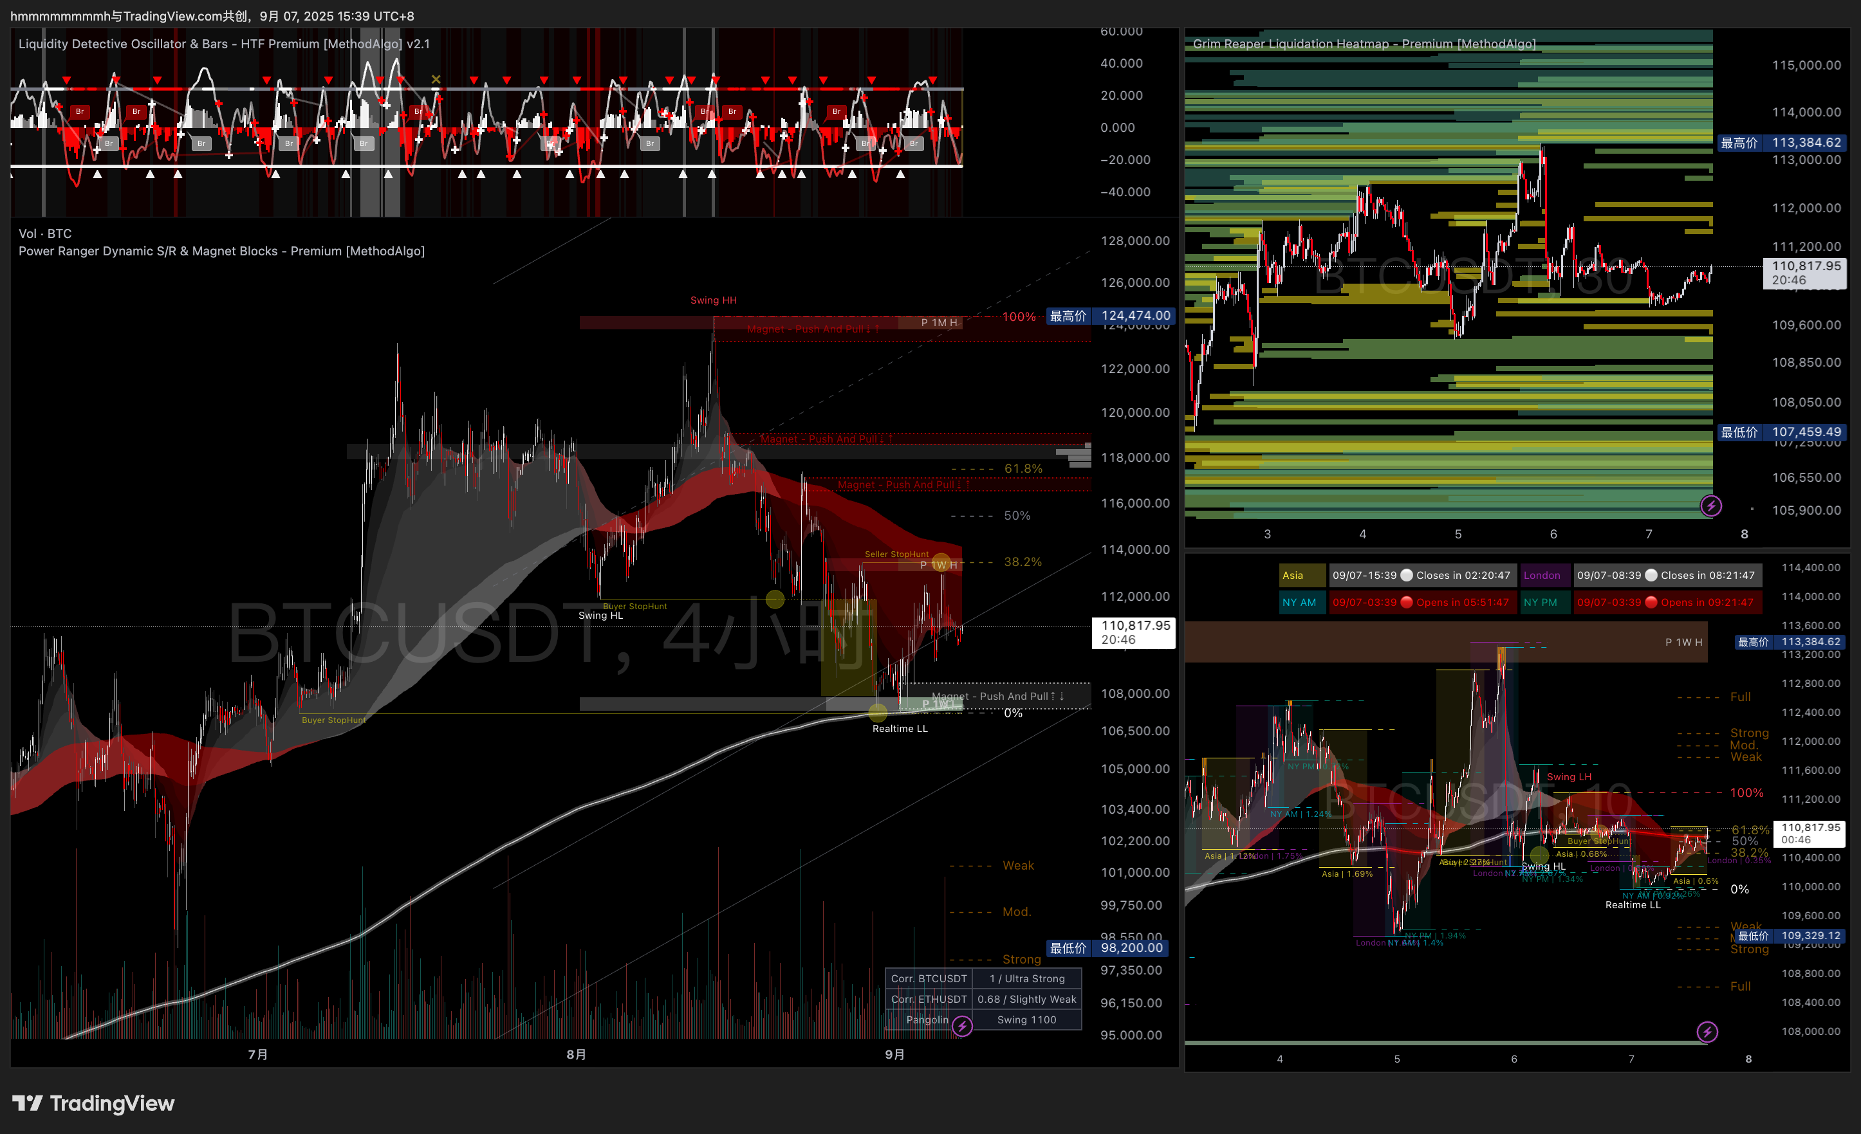1861x1134 pixels.
Task: Click the TradingView logo at bottom left
Action: 93,1103
